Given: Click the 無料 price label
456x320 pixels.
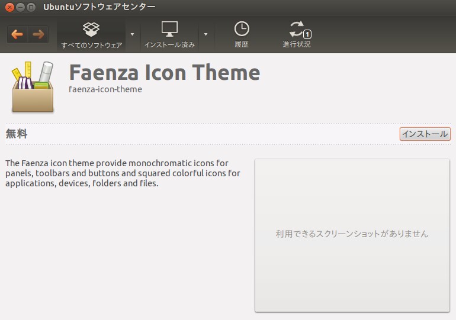Looking at the screenshot, I should point(17,134).
